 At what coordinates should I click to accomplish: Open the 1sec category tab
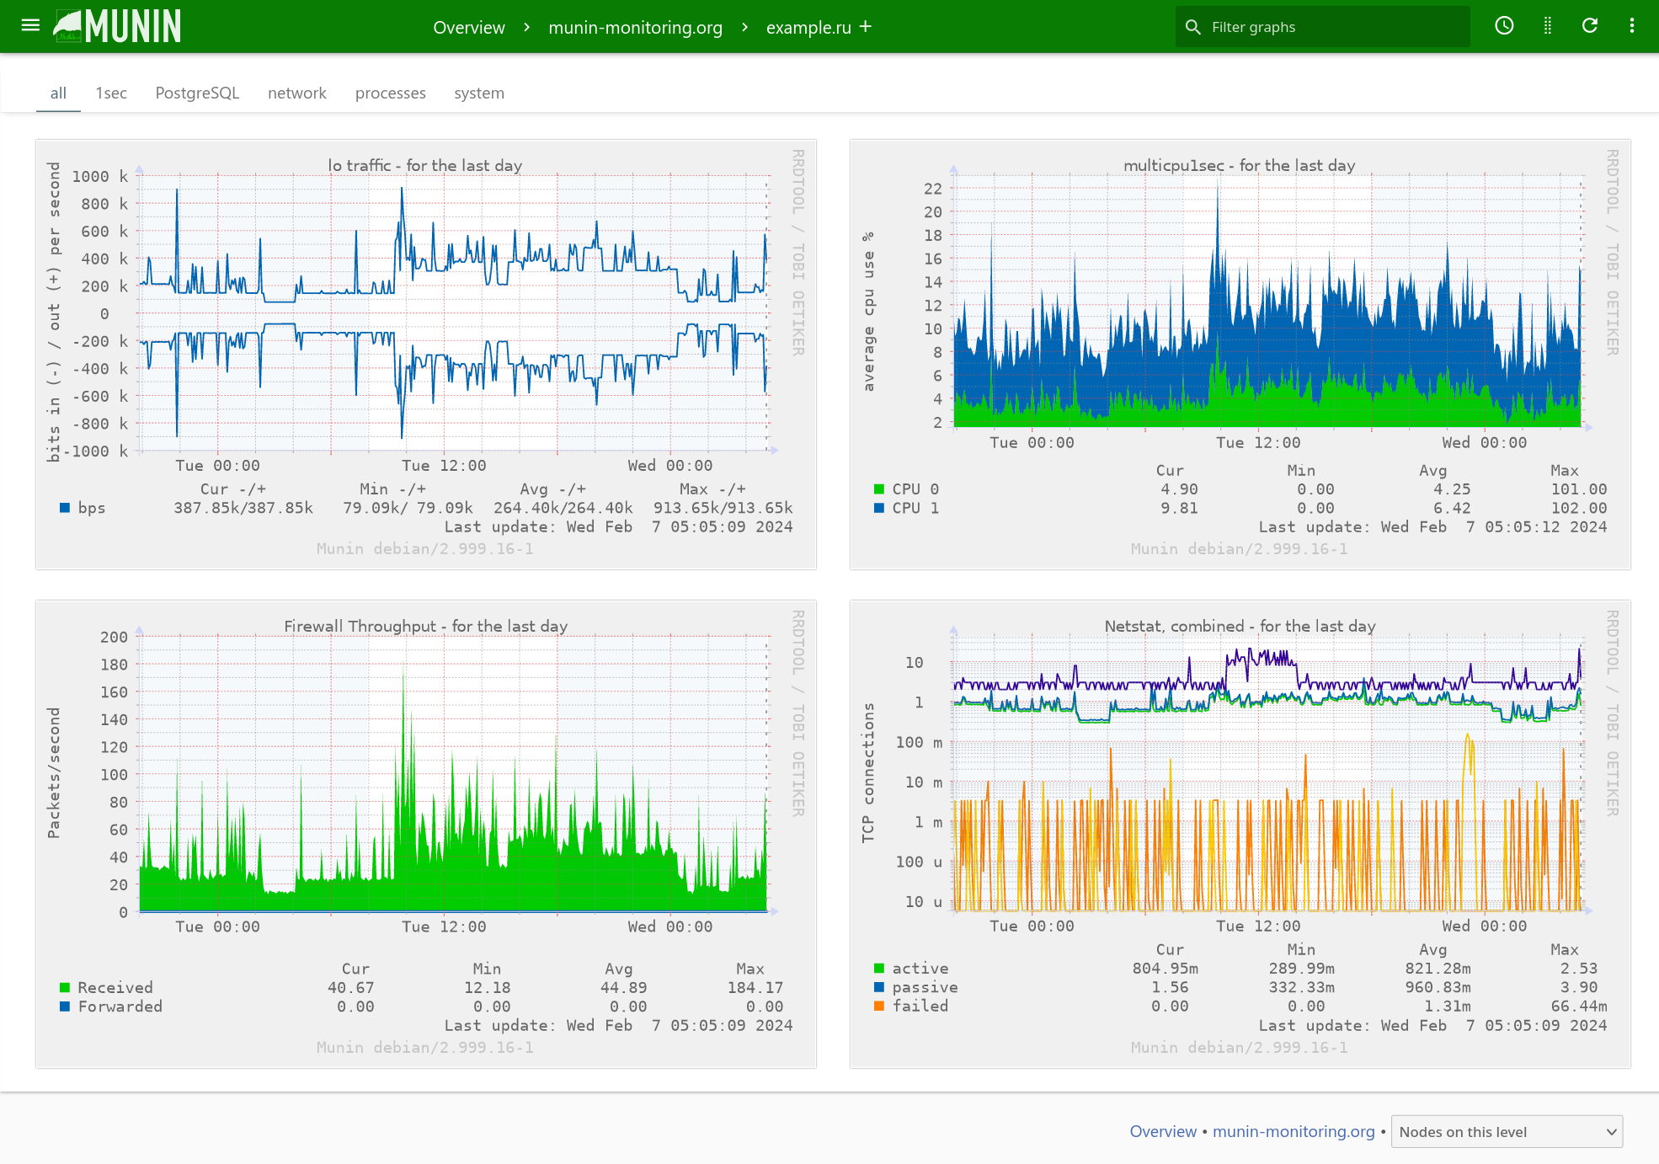111,93
